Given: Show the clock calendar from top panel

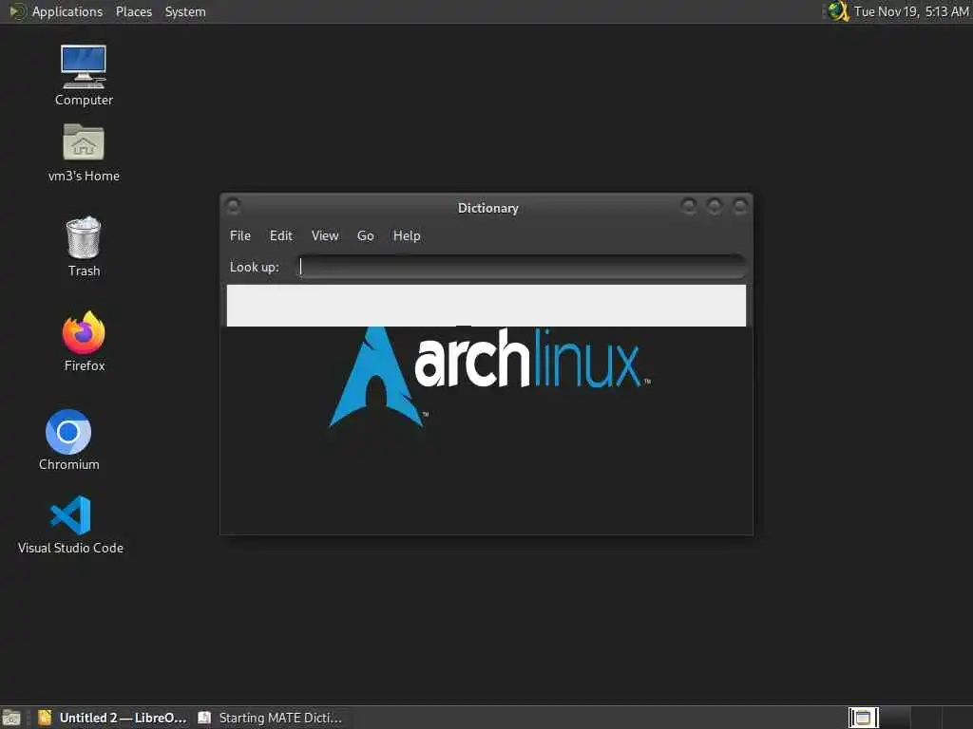Looking at the screenshot, I should [911, 11].
